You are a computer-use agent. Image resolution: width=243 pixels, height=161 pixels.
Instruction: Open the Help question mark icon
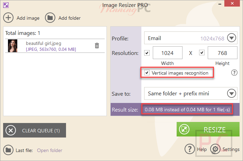click(189, 149)
